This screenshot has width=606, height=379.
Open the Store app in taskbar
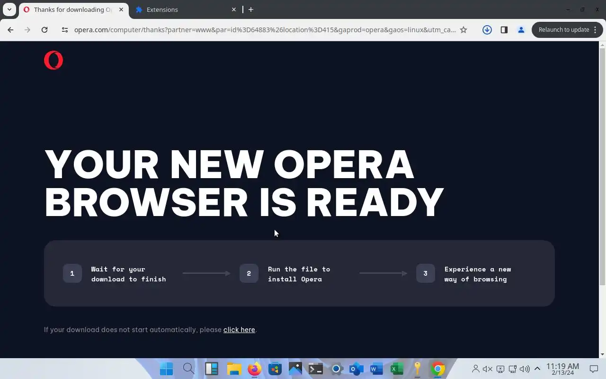pos(275,369)
